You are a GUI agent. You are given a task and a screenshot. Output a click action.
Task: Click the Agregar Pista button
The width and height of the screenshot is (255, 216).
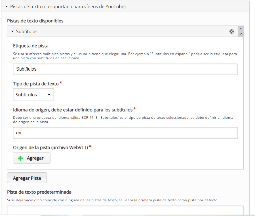click(x=27, y=178)
